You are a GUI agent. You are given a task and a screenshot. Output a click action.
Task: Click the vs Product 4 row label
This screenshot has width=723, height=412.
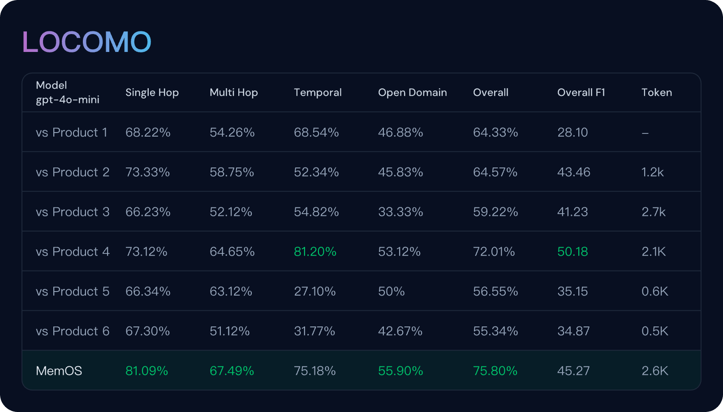[73, 252]
